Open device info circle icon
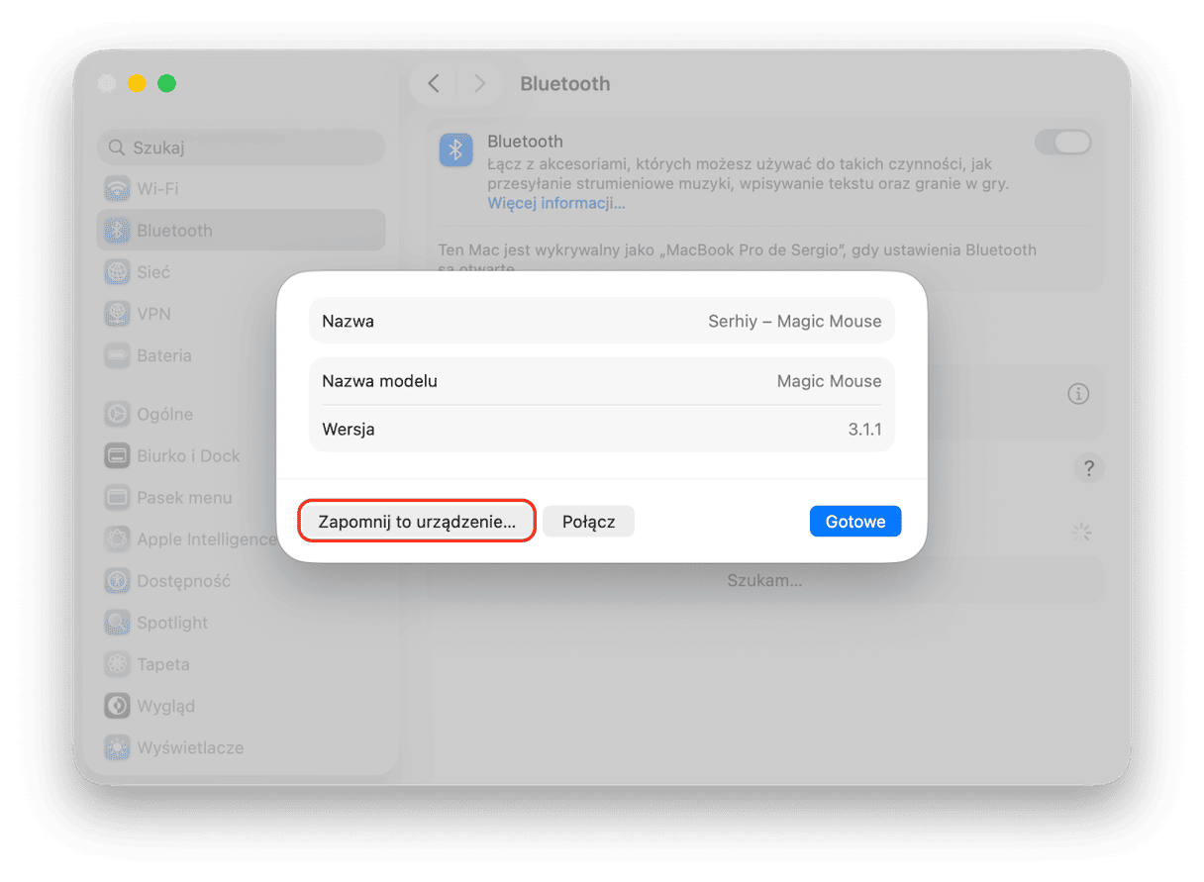 pyautogui.click(x=1078, y=394)
